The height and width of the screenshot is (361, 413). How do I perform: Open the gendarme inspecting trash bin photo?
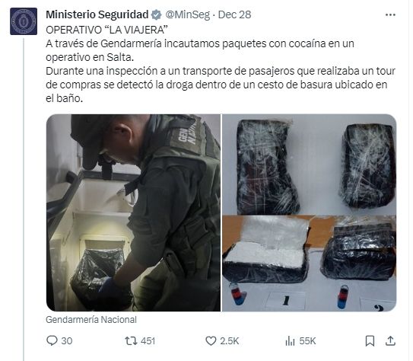(x=134, y=212)
